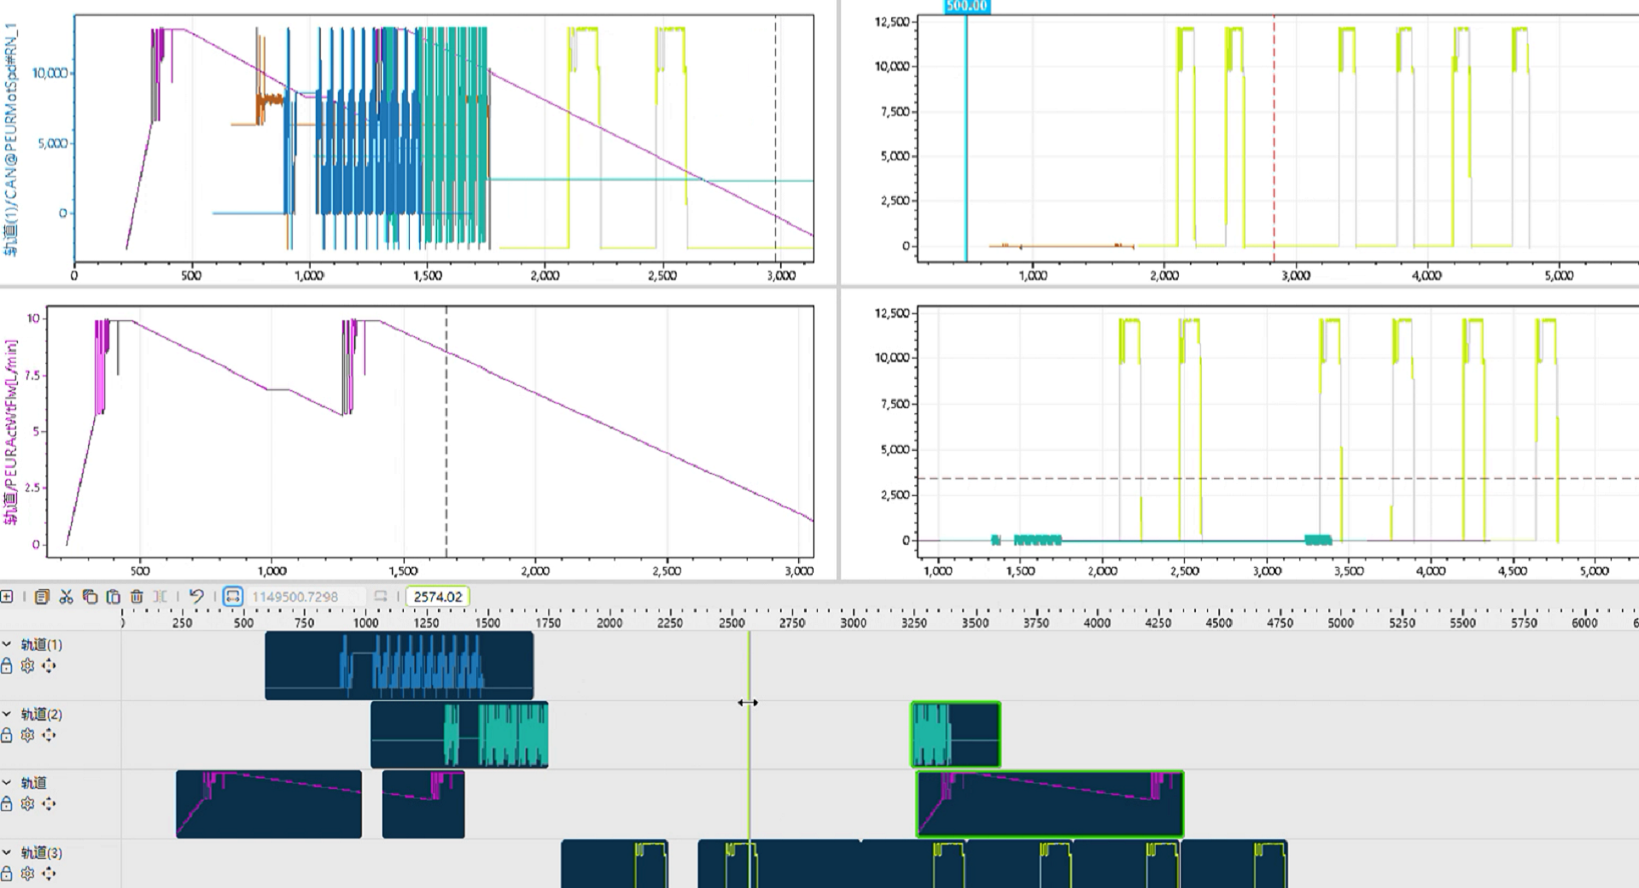The width and height of the screenshot is (1639, 888).
Task: Click the 500.00 cursor label on the chart
Action: pyautogui.click(x=966, y=6)
